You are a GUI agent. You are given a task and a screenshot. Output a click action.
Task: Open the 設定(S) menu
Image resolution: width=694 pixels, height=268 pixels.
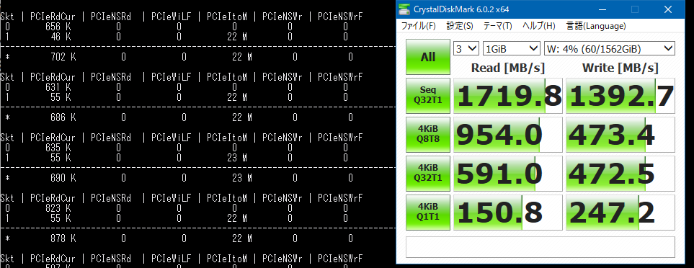tap(459, 26)
